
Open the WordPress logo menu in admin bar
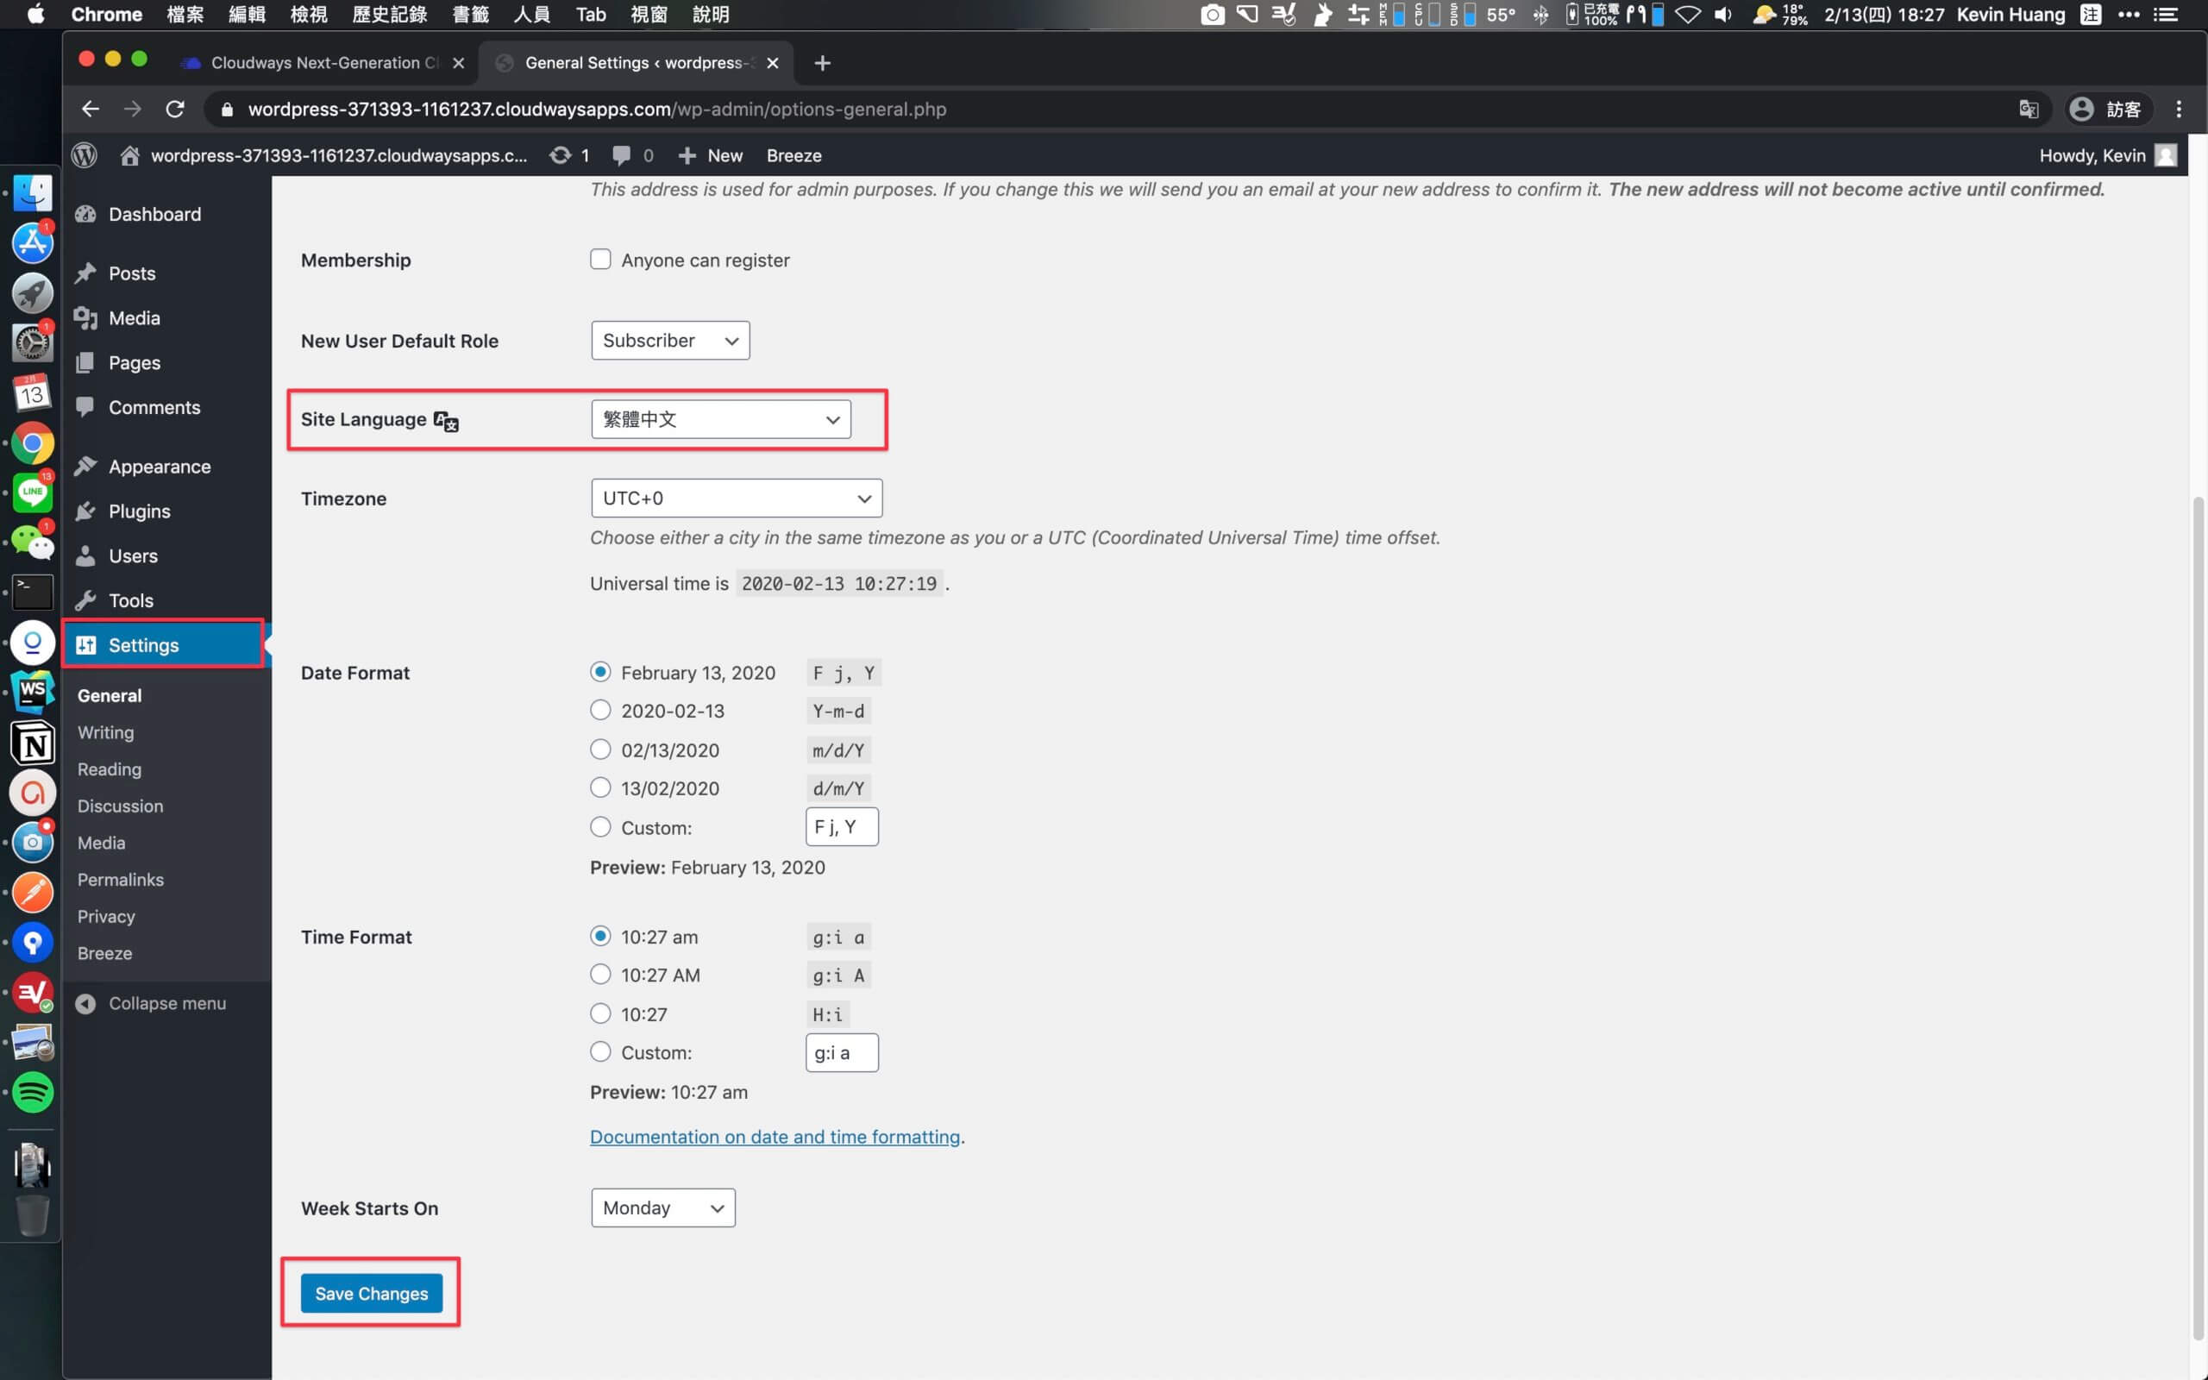[84, 155]
